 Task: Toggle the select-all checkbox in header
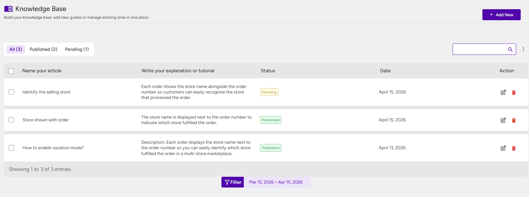pyautogui.click(x=11, y=71)
